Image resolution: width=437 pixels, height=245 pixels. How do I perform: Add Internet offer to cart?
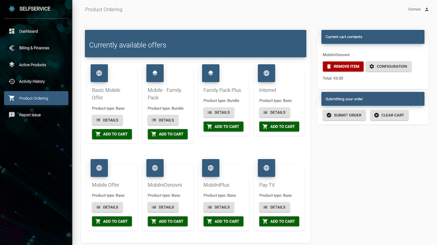[x=279, y=127]
